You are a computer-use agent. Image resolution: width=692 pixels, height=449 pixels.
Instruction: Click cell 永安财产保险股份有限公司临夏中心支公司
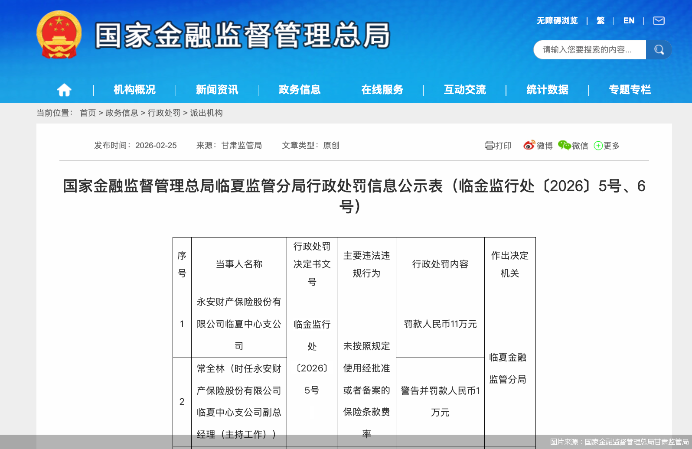pos(239,324)
